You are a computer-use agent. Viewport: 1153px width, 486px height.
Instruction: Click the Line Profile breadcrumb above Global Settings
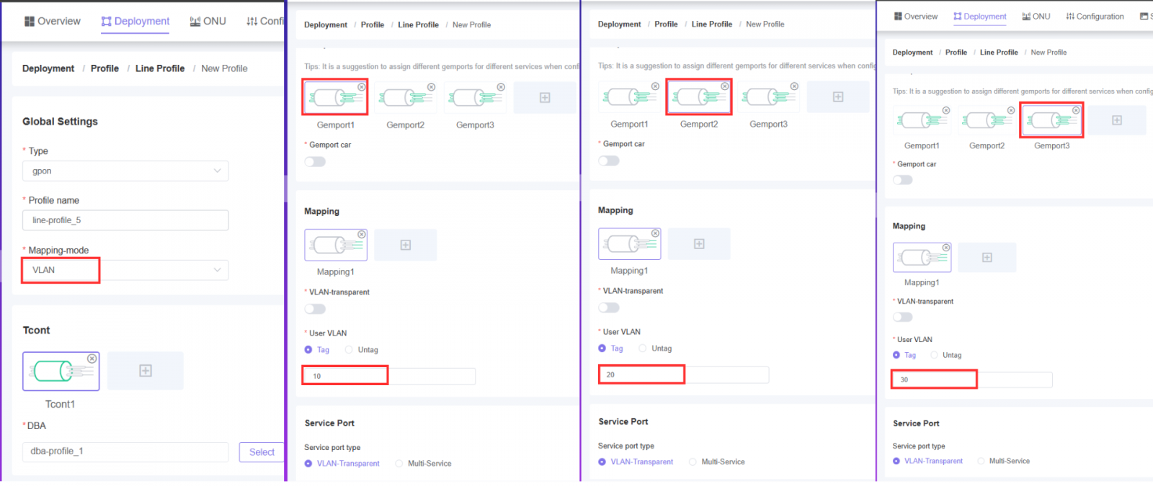click(159, 68)
